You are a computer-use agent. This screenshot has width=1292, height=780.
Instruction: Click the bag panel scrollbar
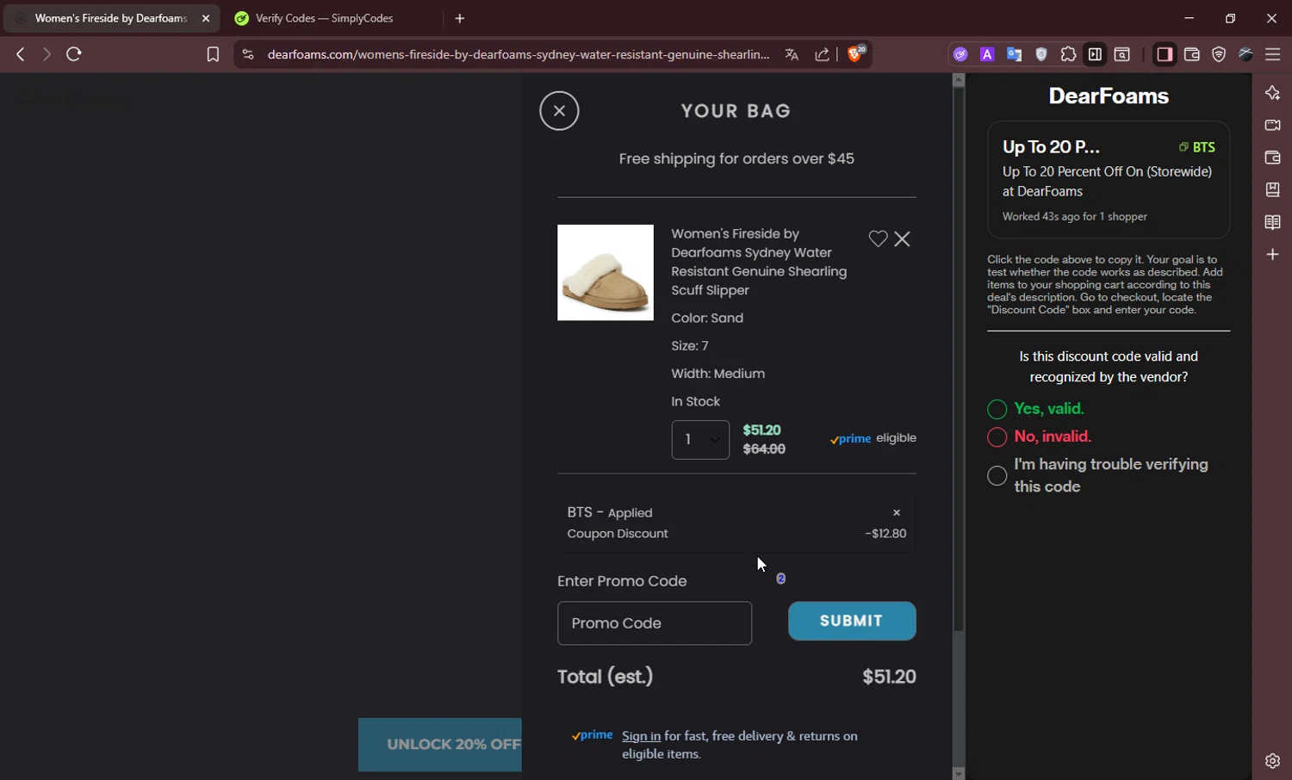(x=959, y=360)
